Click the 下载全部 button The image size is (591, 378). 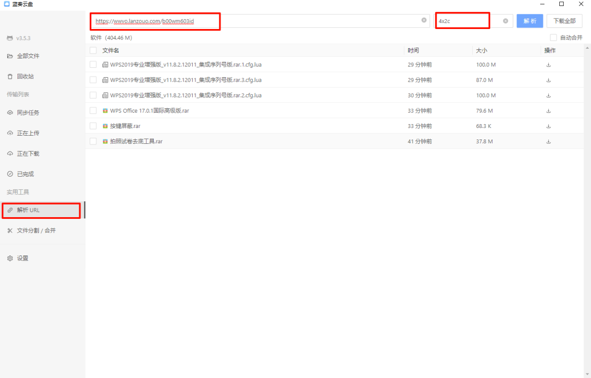564,21
